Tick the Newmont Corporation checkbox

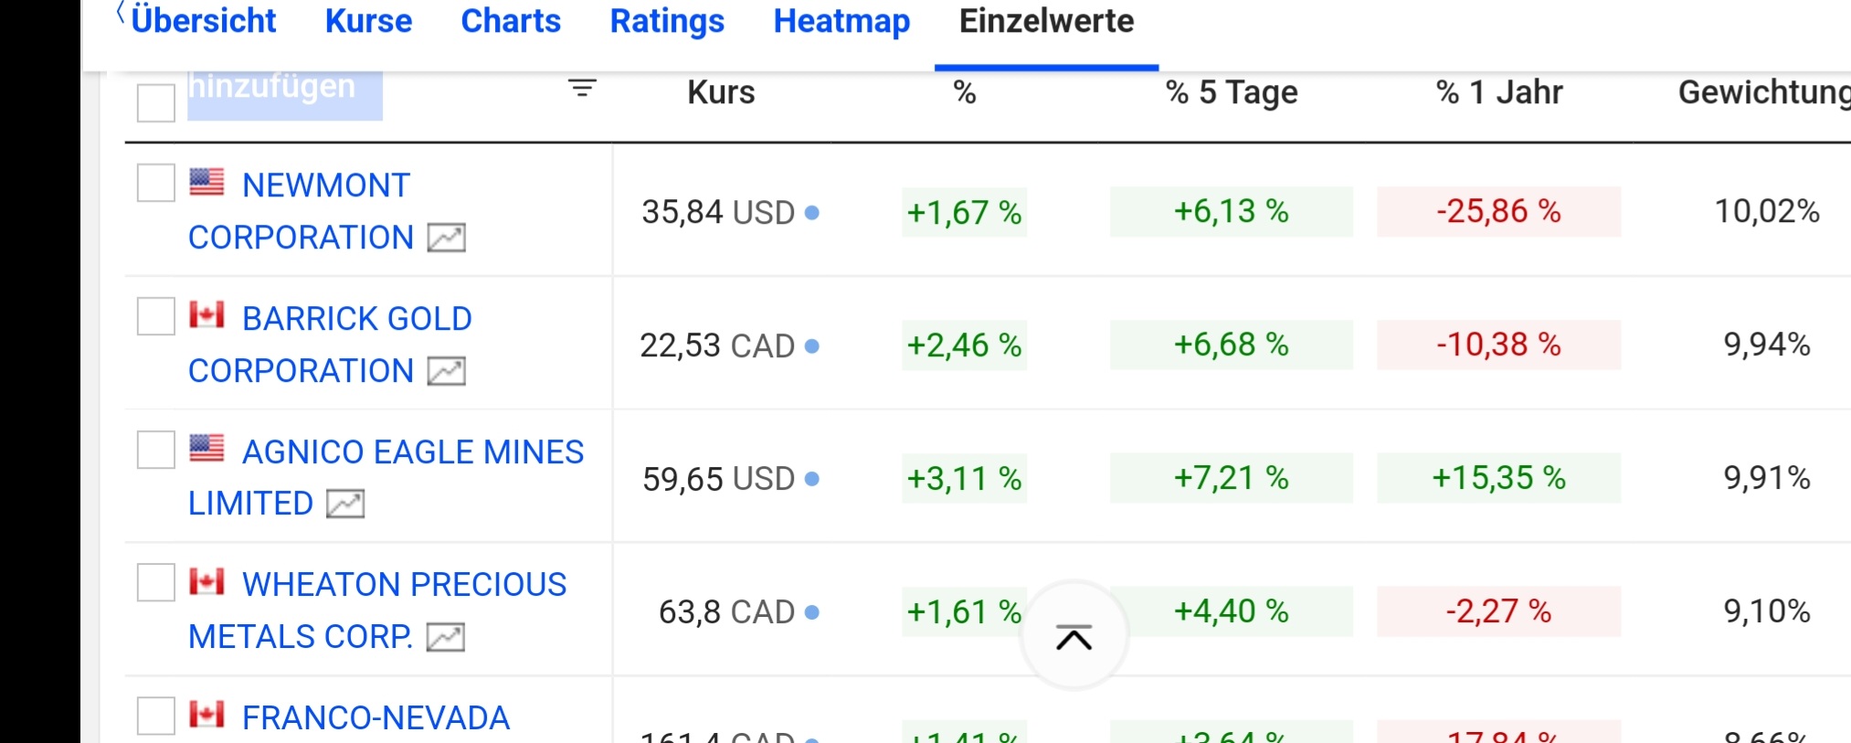coord(156,183)
